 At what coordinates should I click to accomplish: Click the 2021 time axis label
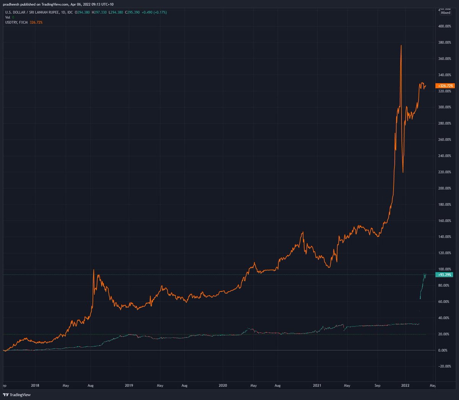pos(317,385)
